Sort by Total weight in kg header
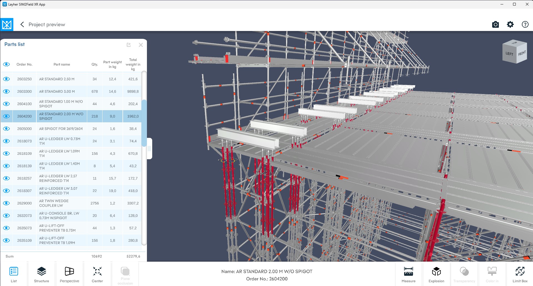 point(133,64)
